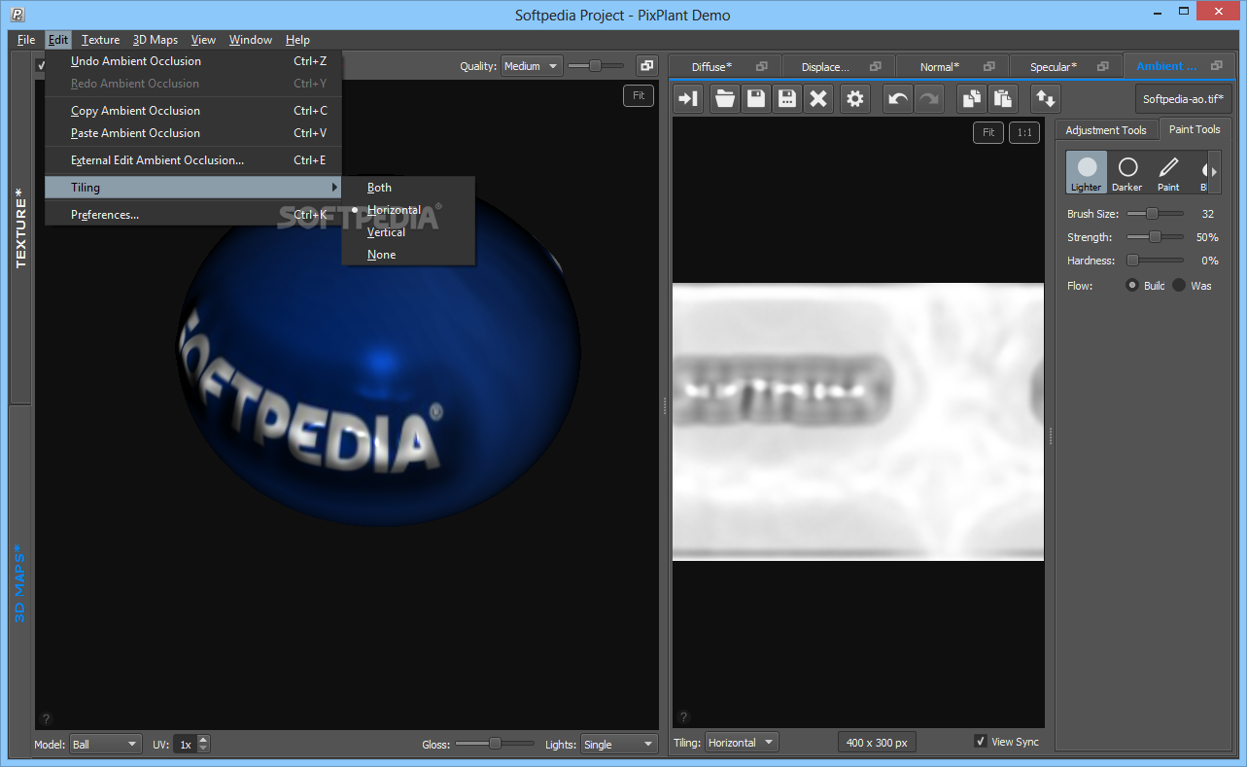Choose Both in the Tiling submenu
The width and height of the screenshot is (1247, 767).
point(408,188)
